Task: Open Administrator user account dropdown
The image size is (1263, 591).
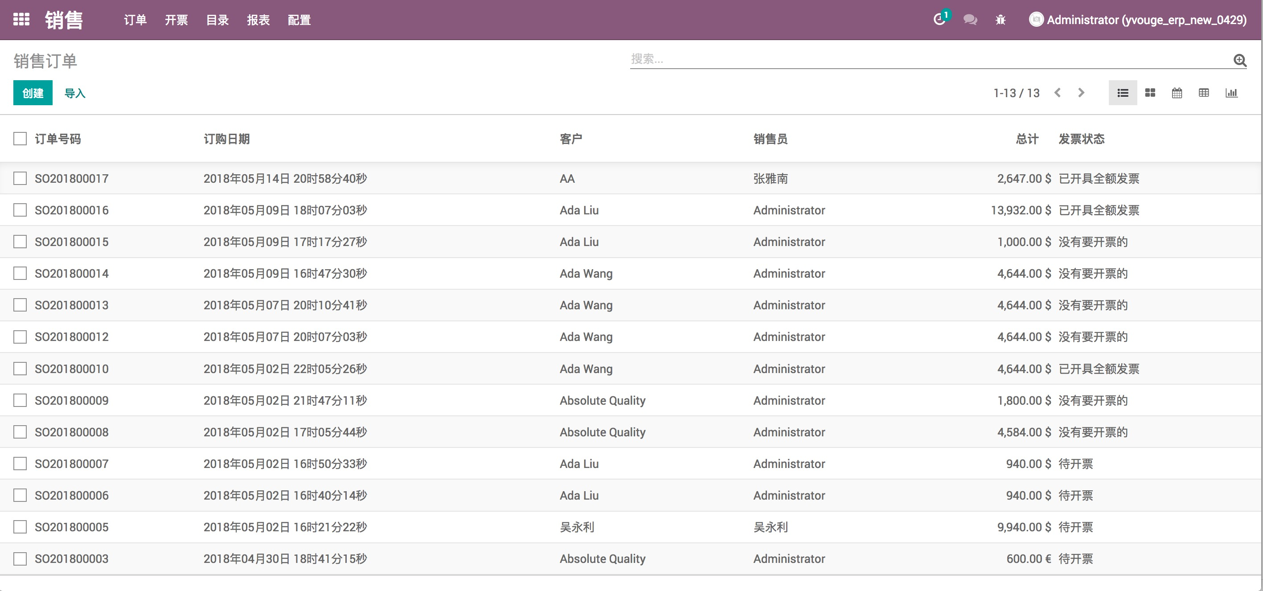Action: pos(1137,20)
